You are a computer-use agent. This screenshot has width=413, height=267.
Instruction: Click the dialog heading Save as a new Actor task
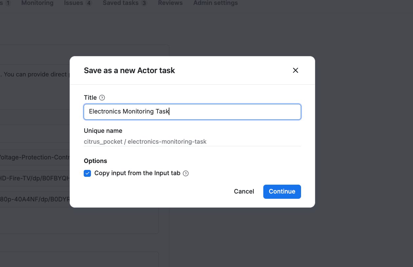click(129, 71)
